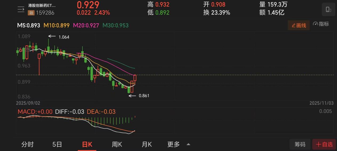Switch to 周K weekly chart
The image size is (337, 151).
pyautogui.click(x=117, y=144)
